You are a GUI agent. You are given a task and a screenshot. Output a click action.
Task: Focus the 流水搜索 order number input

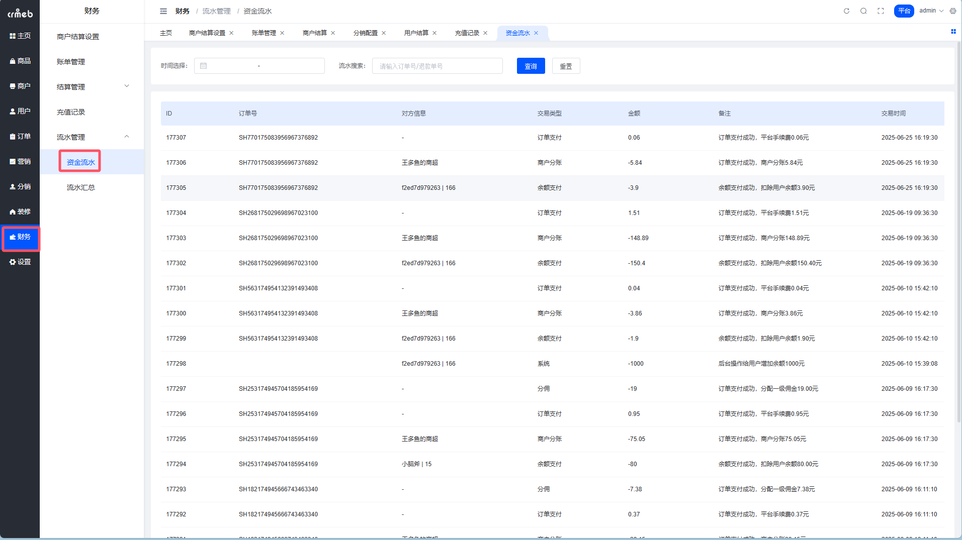437,66
